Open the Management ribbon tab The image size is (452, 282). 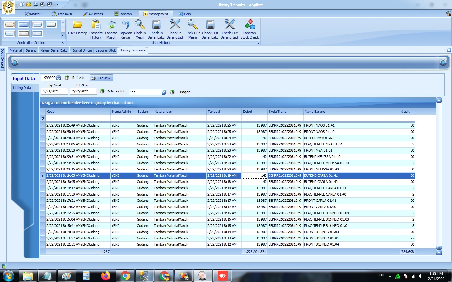click(x=156, y=14)
